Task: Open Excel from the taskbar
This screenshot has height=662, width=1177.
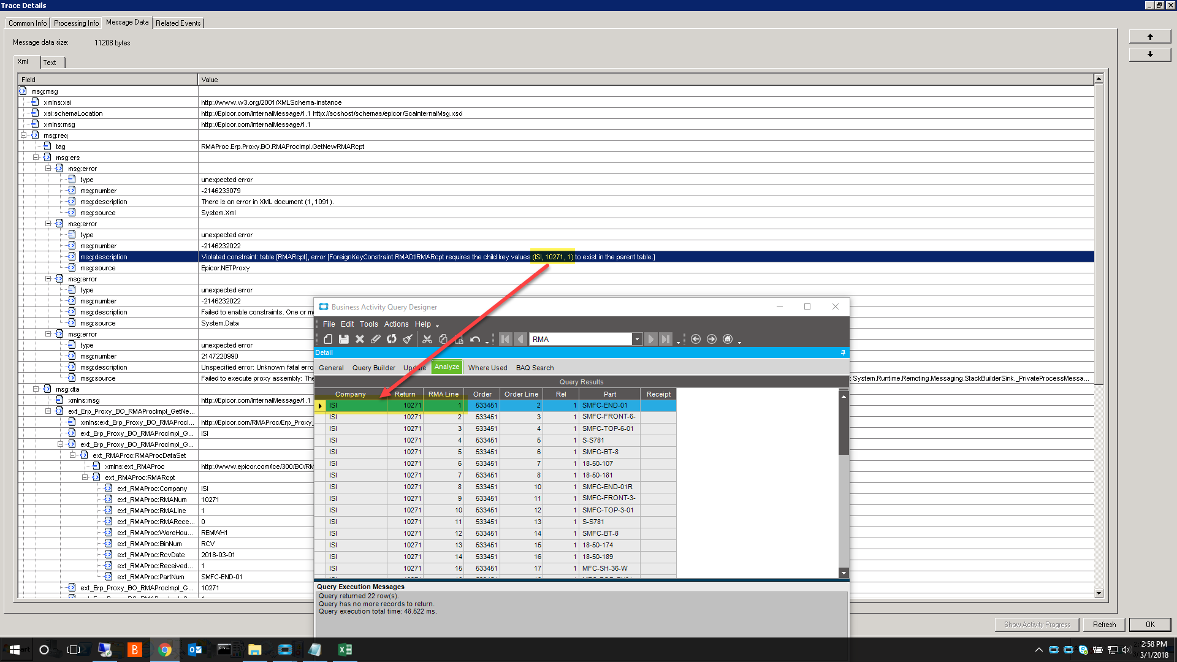Action: click(345, 650)
